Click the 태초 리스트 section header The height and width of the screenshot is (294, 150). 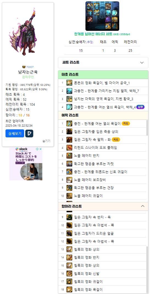tap(103, 74)
